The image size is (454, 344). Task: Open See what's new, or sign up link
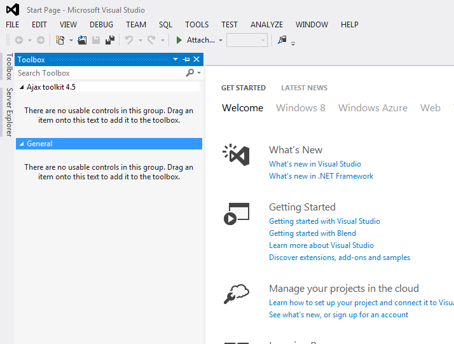338,315
